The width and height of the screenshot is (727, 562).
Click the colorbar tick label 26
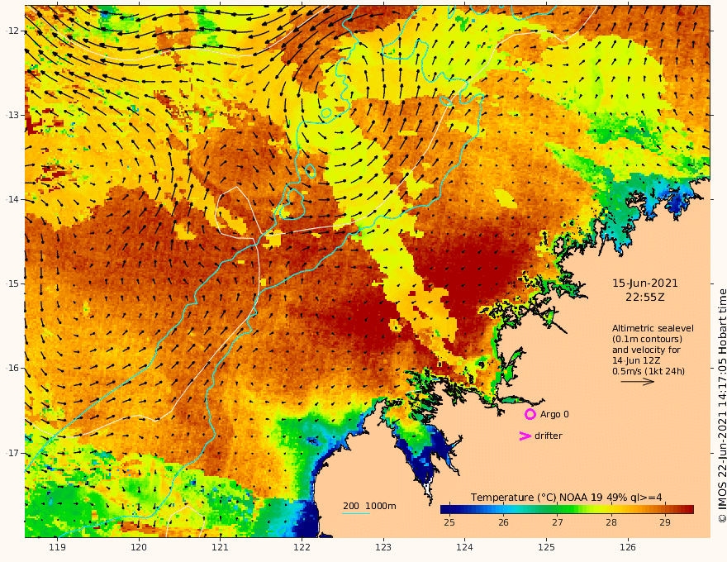(x=503, y=522)
